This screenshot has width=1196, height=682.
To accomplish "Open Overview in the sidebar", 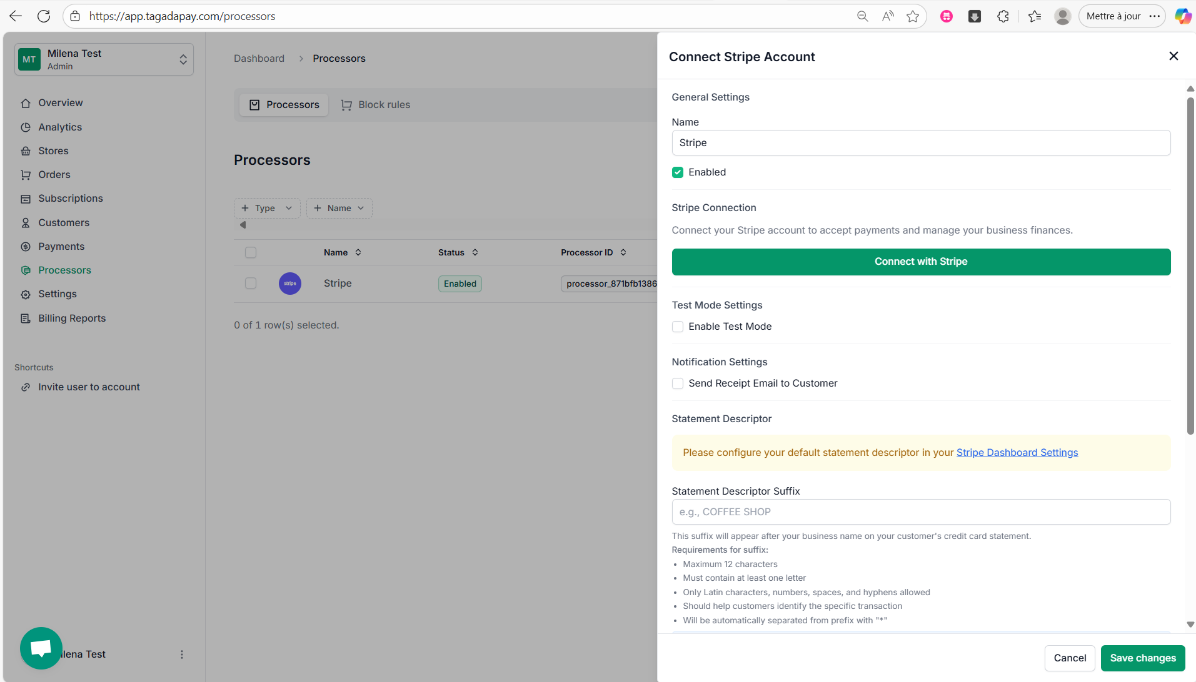I will [x=60, y=103].
